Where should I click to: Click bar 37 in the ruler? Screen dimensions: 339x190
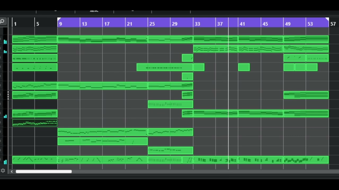point(220,24)
